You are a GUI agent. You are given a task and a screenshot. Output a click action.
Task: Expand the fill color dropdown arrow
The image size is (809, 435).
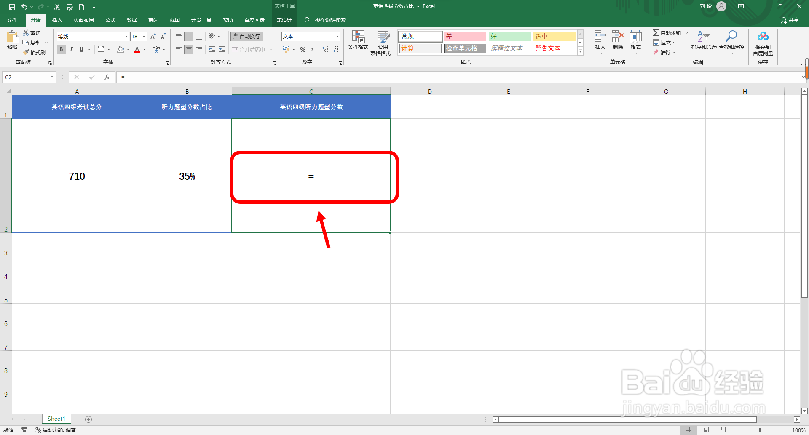(x=128, y=49)
